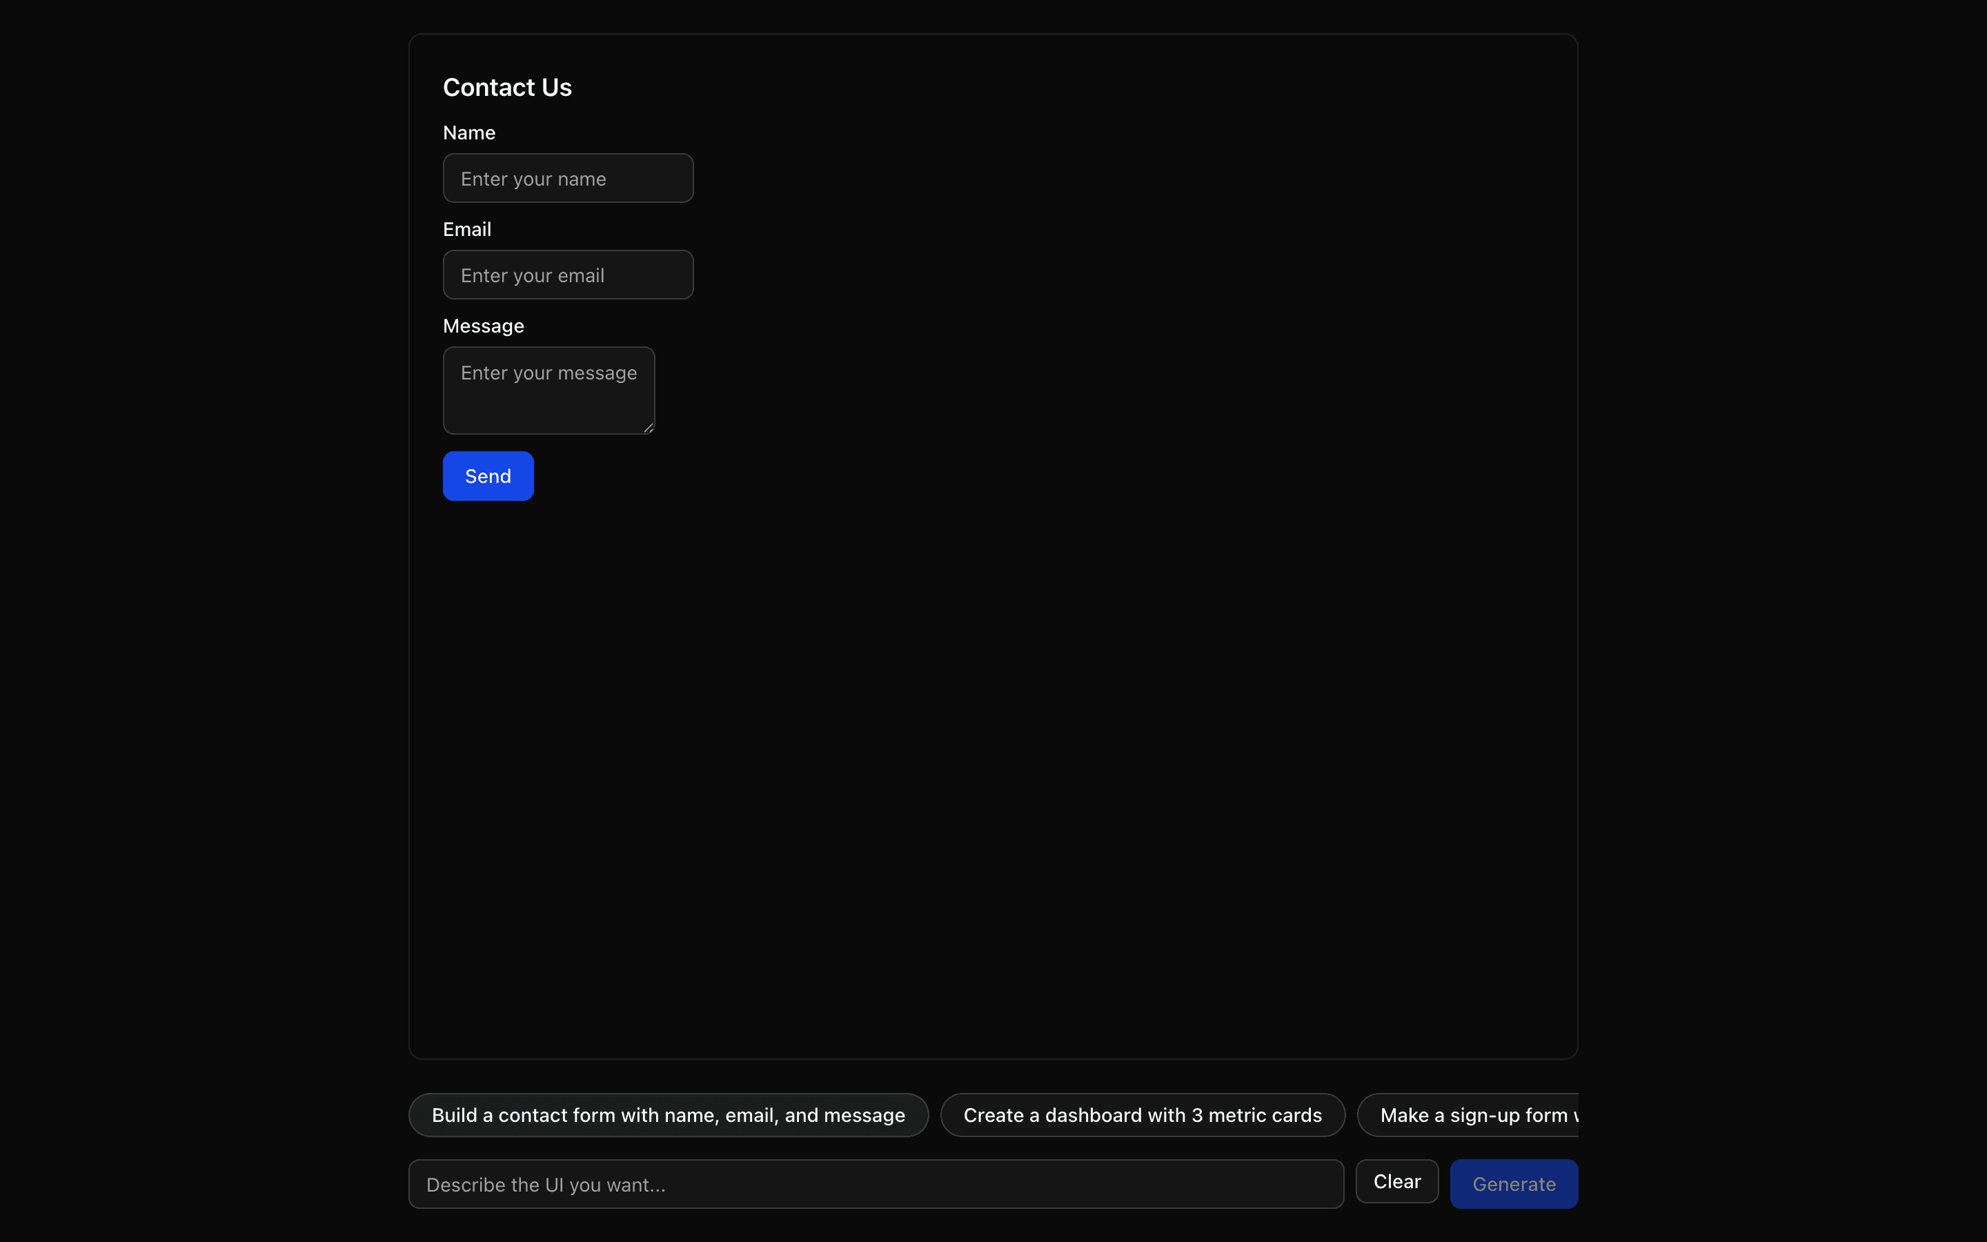Click the Message field label
The width and height of the screenshot is (1987, 1242).
(484, 325)
